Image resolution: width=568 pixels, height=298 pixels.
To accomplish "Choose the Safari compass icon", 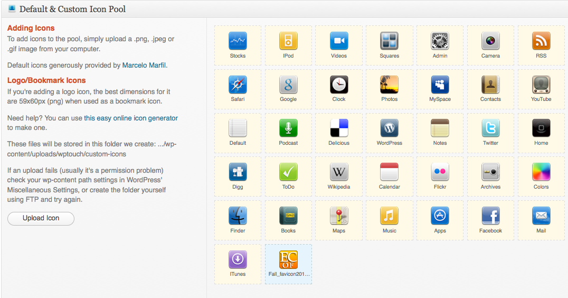I will (x=238, y=85).
